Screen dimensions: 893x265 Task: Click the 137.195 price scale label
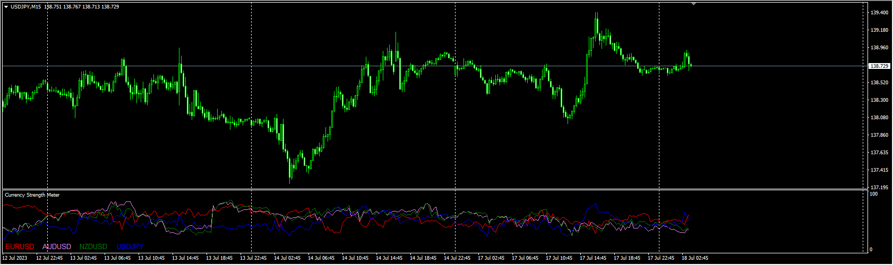(x=880, y=188)
